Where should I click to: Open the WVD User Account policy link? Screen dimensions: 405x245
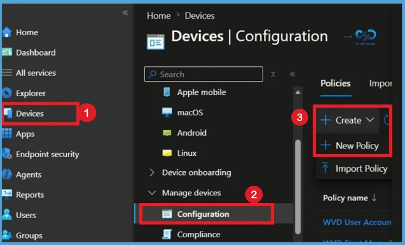pos(357,222)
